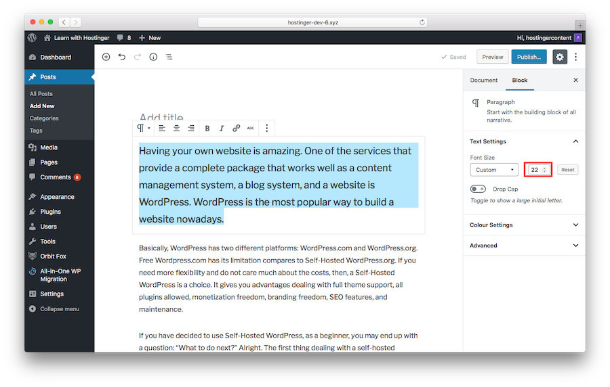610x387 pixels.
Task: Click the Publish button
Action: coord(529,57)
